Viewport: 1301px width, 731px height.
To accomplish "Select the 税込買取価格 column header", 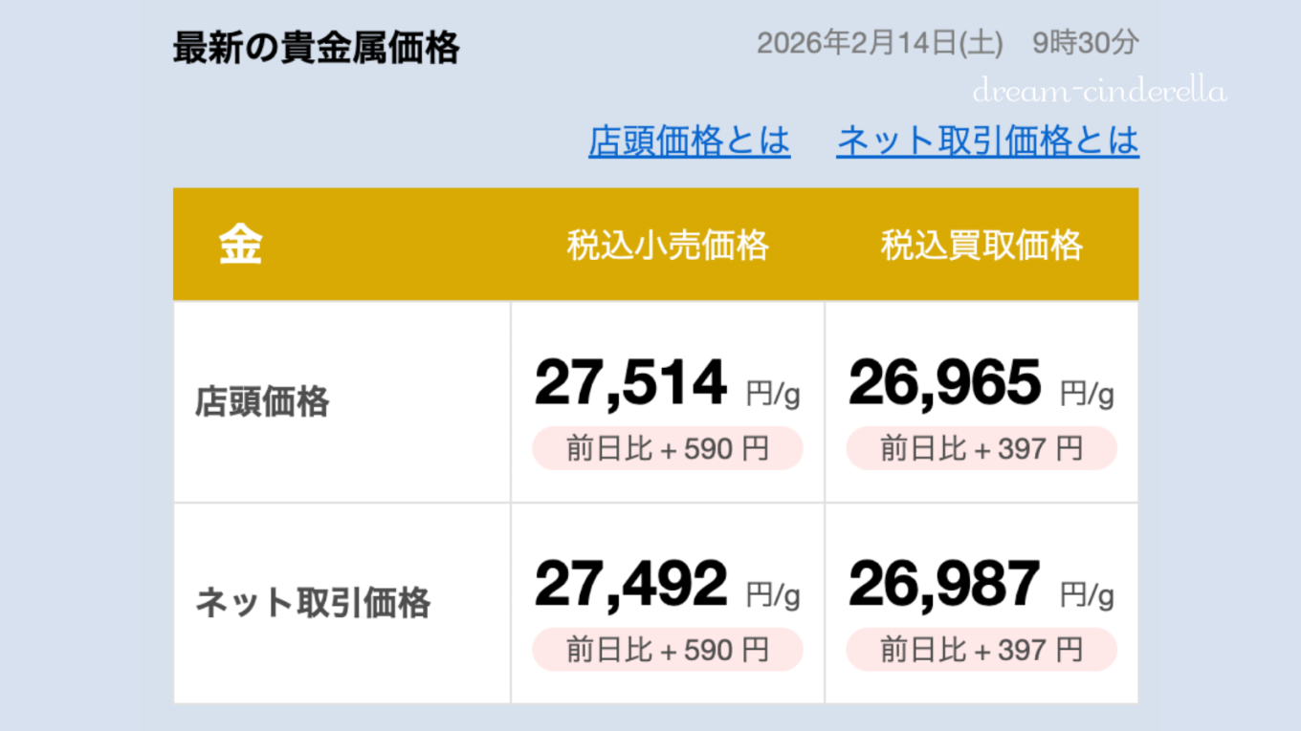I will pyautogui.click(x=982, y=245).
